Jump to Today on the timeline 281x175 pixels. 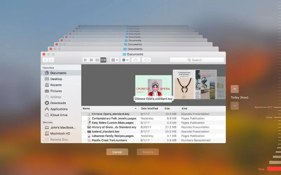(x=269, y=117)
